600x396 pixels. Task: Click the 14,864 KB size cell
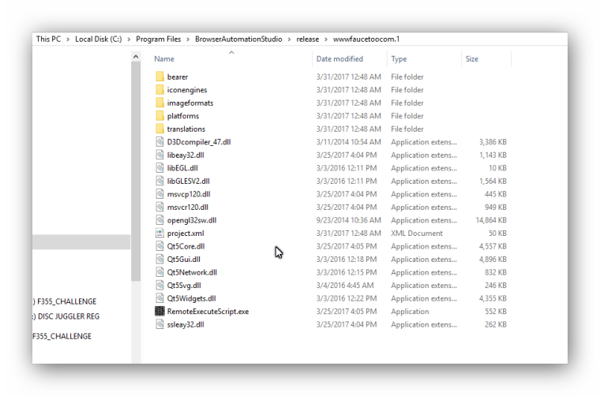[491, 220]
